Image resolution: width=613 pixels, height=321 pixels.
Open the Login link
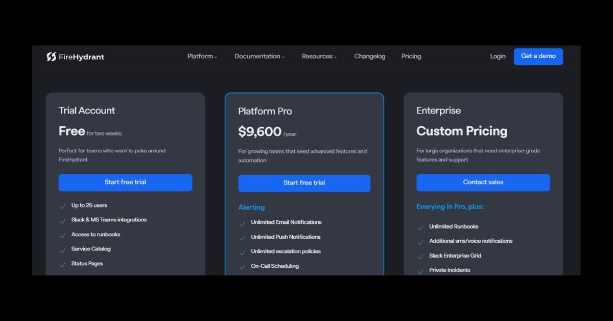click(498, 56)
